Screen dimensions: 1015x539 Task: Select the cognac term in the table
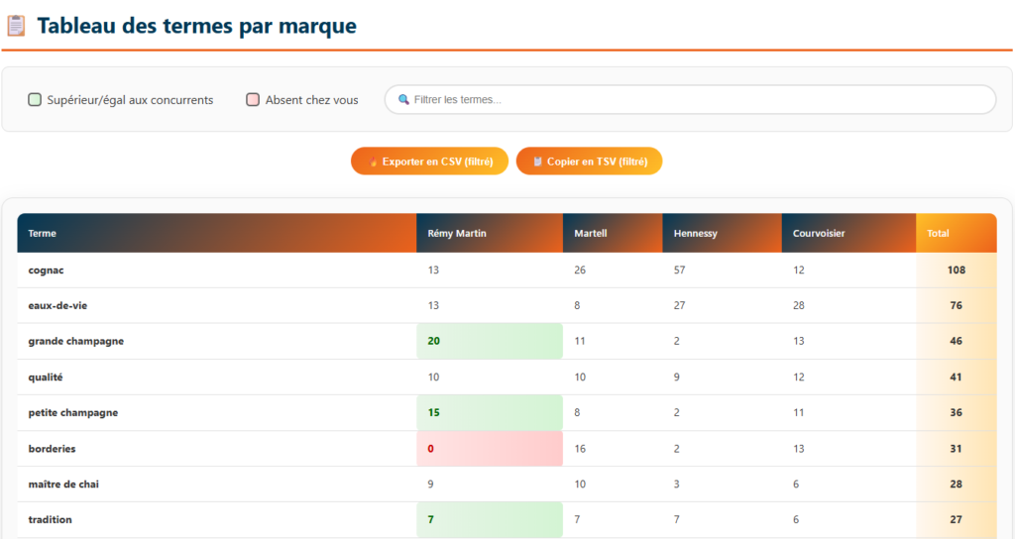47,270
